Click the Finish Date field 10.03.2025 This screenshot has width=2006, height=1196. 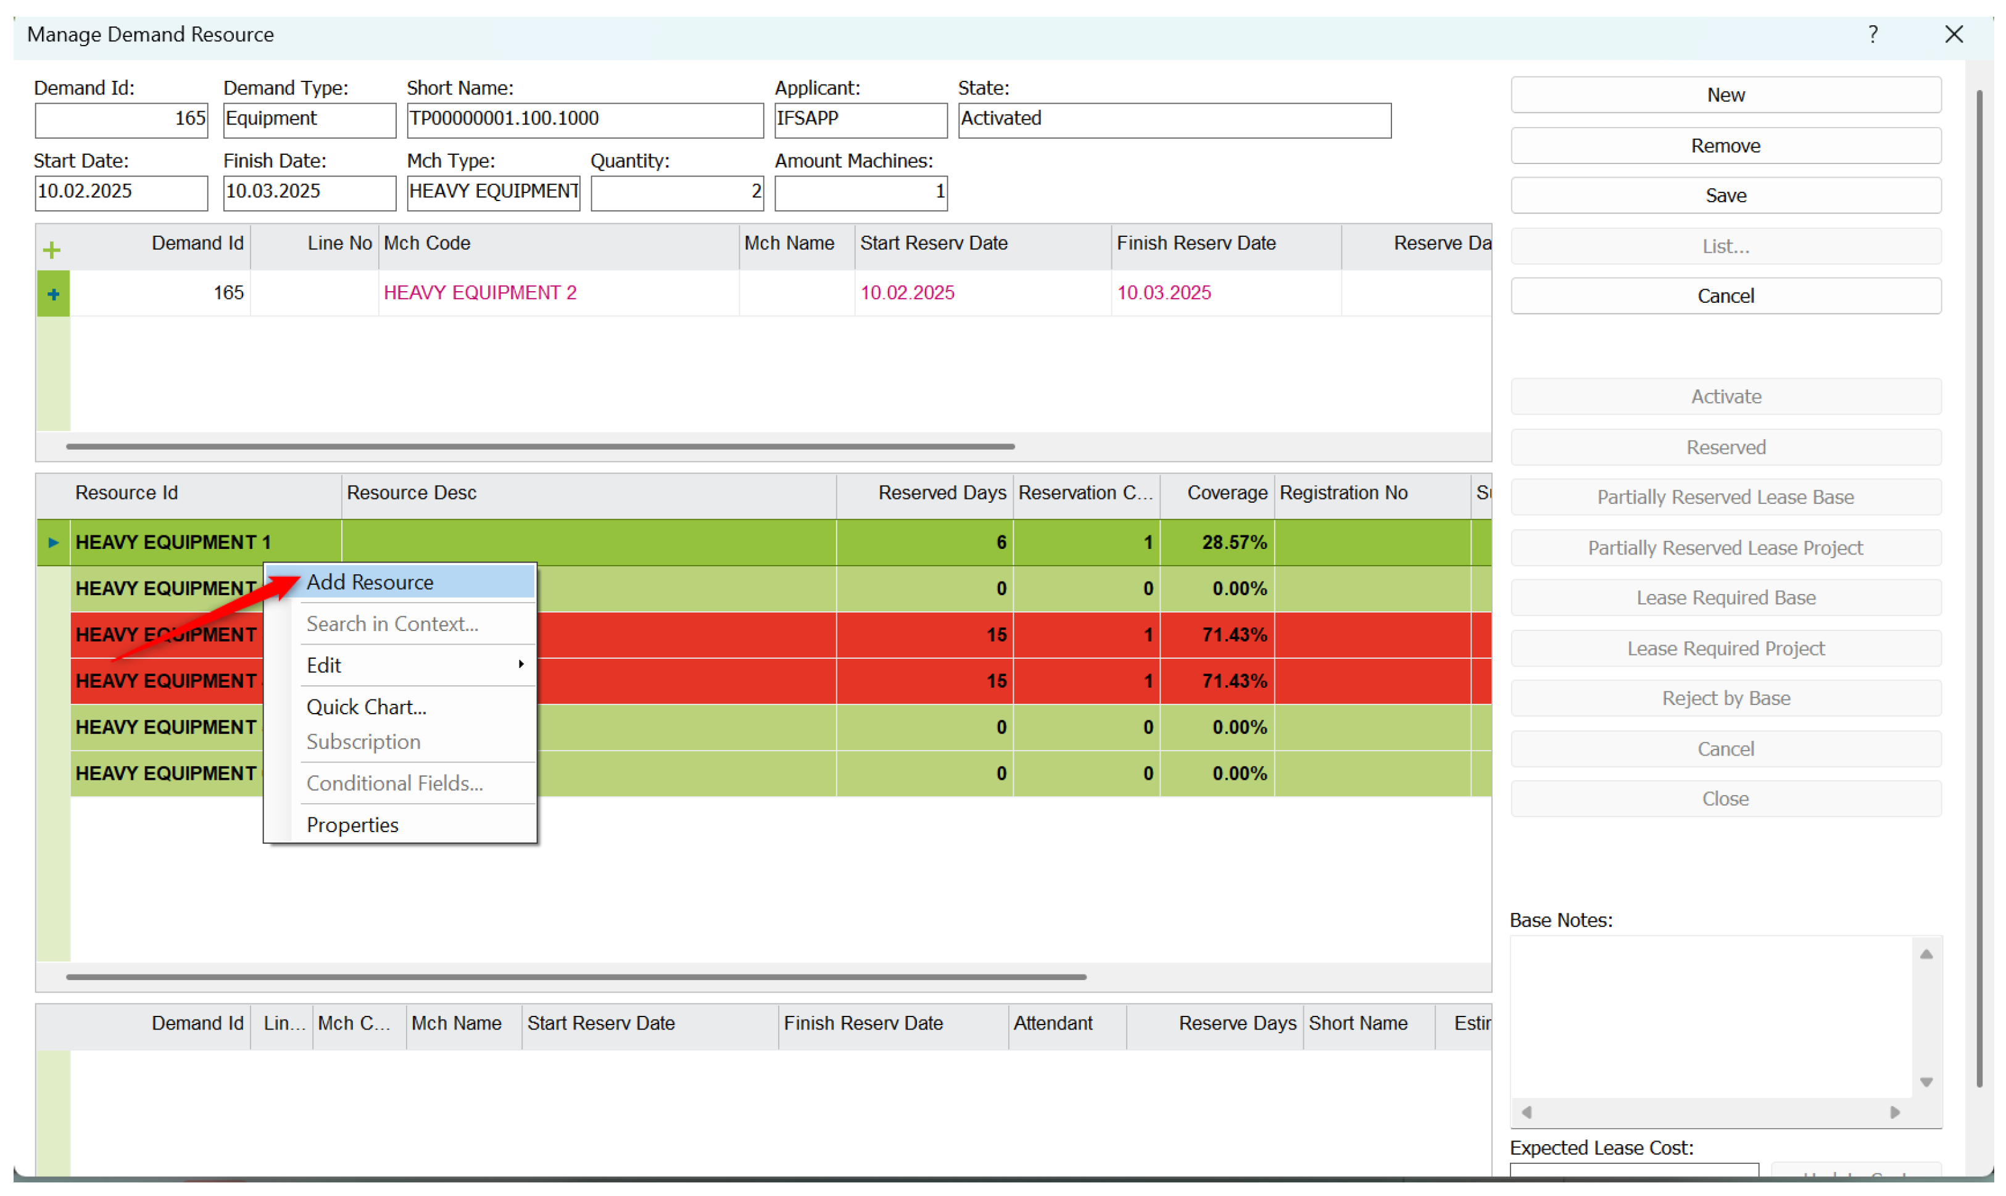click(310, 192)
